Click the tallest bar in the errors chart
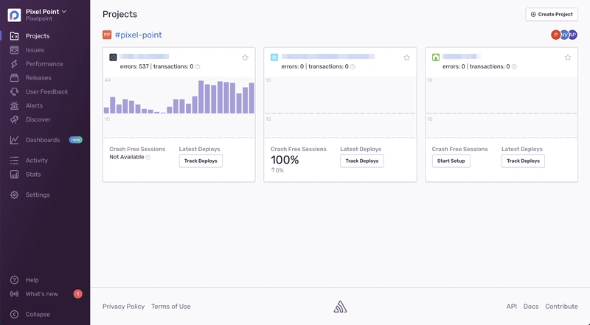The height and width of the screenshot is (325, 590). point(201,97)
